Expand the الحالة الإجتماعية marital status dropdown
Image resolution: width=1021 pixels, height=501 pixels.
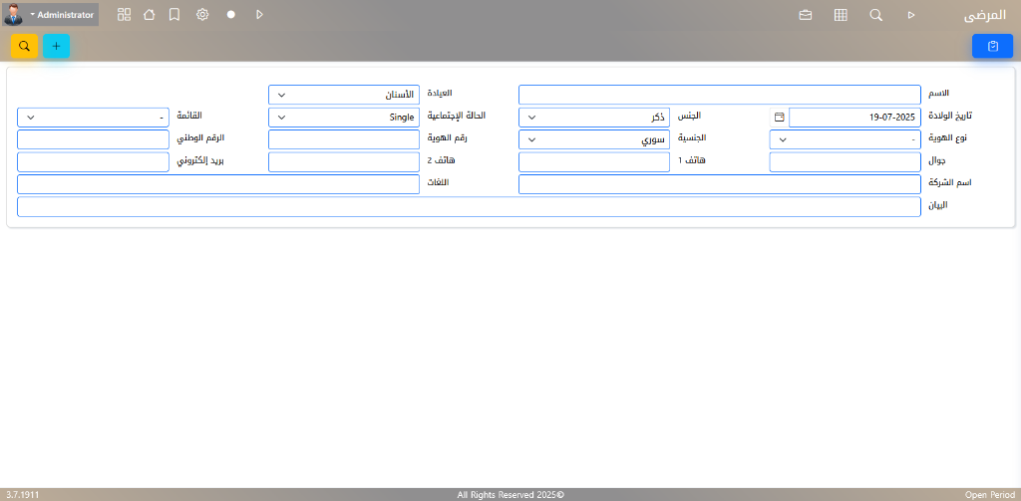click(343, 118)
